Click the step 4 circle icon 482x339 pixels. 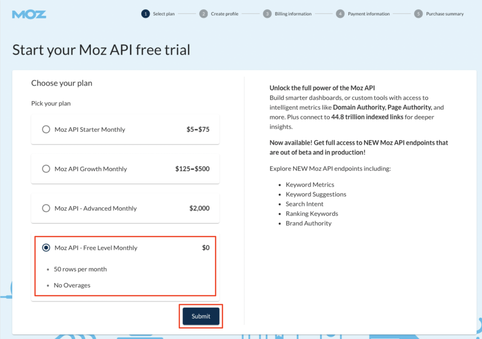tap(340, 14)
